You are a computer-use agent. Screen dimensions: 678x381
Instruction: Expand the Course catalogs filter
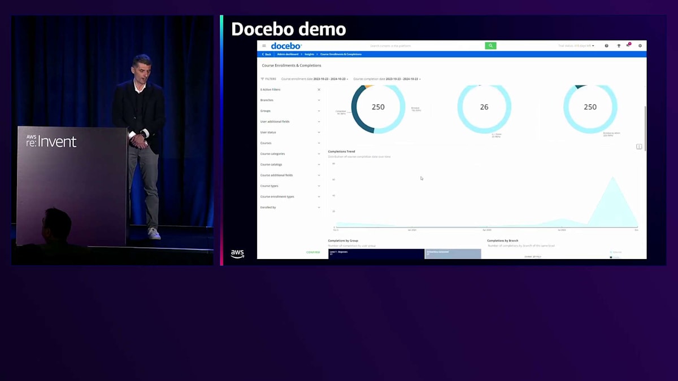(290, 165)
